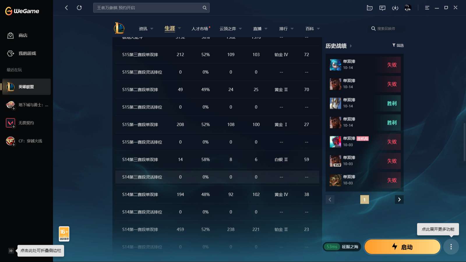
Task: Open the download manager icon
Action: pos(395,8)
